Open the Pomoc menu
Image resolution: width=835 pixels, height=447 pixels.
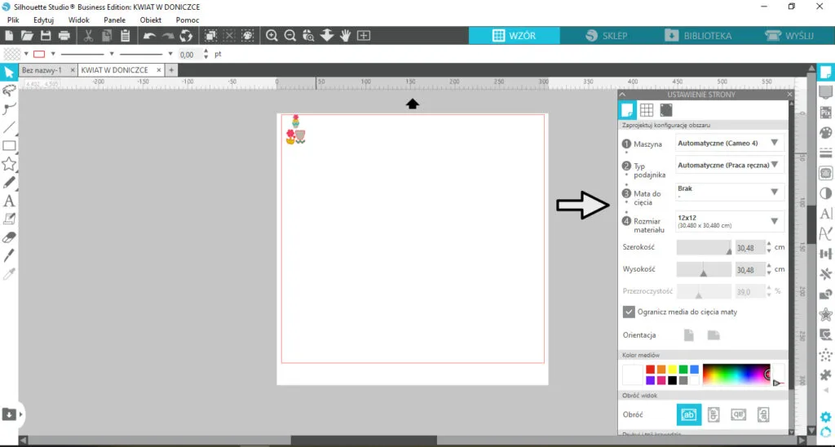[188, 20]
